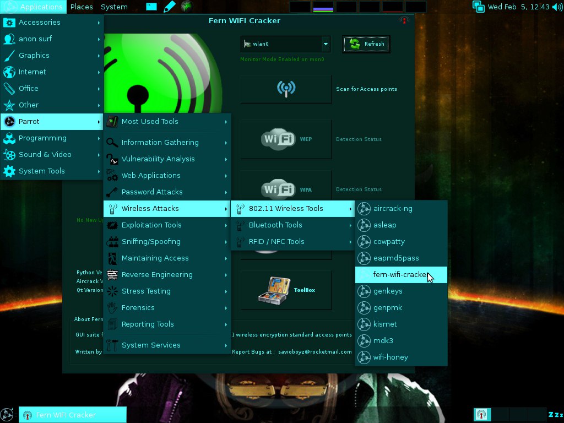The image size is (564, 423).
Task: Expand the Information Gathering submenu
Action: [x=167, y=143]
